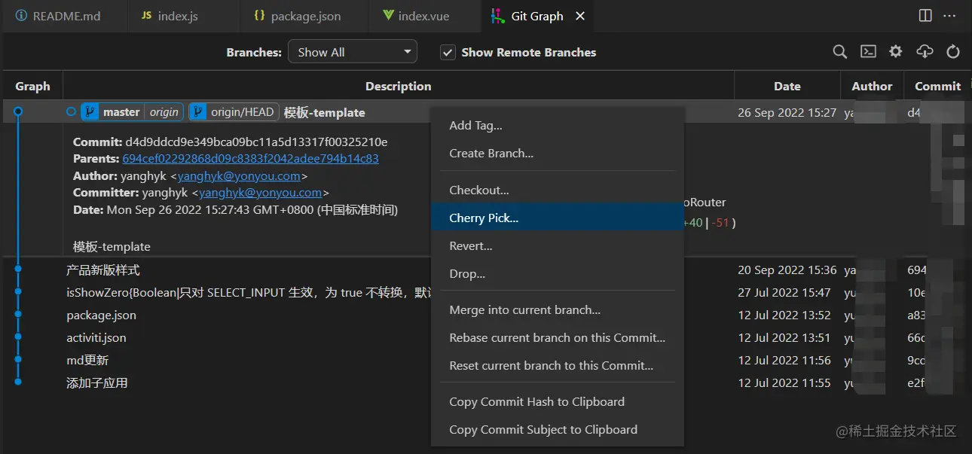
Task: Switch to the index.vue tab
Action: pyautogui.click(x=423, y=16)
